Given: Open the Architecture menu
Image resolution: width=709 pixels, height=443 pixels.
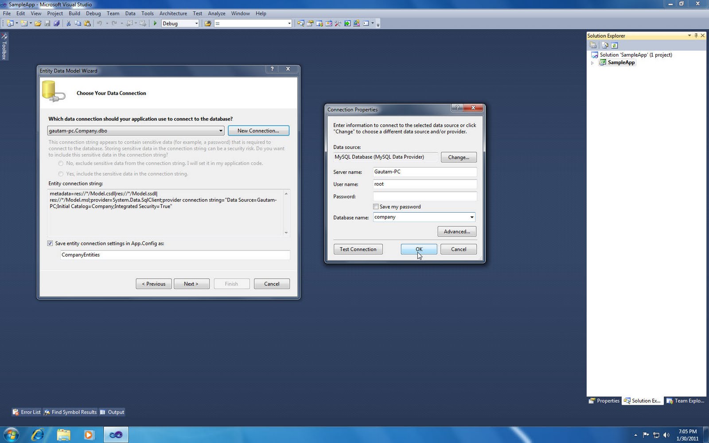Looking at the screenshot, I should tap(173, 13).
